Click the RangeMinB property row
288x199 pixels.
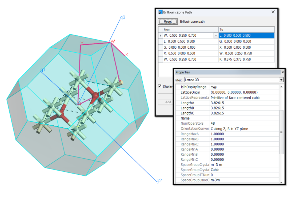tap(227, 154)
